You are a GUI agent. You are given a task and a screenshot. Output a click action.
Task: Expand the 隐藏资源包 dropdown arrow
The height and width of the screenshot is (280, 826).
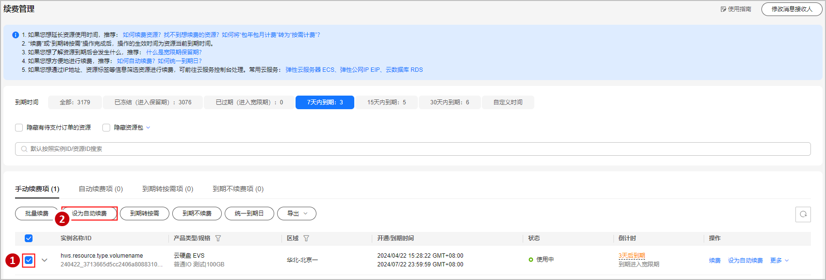point(148,128)
